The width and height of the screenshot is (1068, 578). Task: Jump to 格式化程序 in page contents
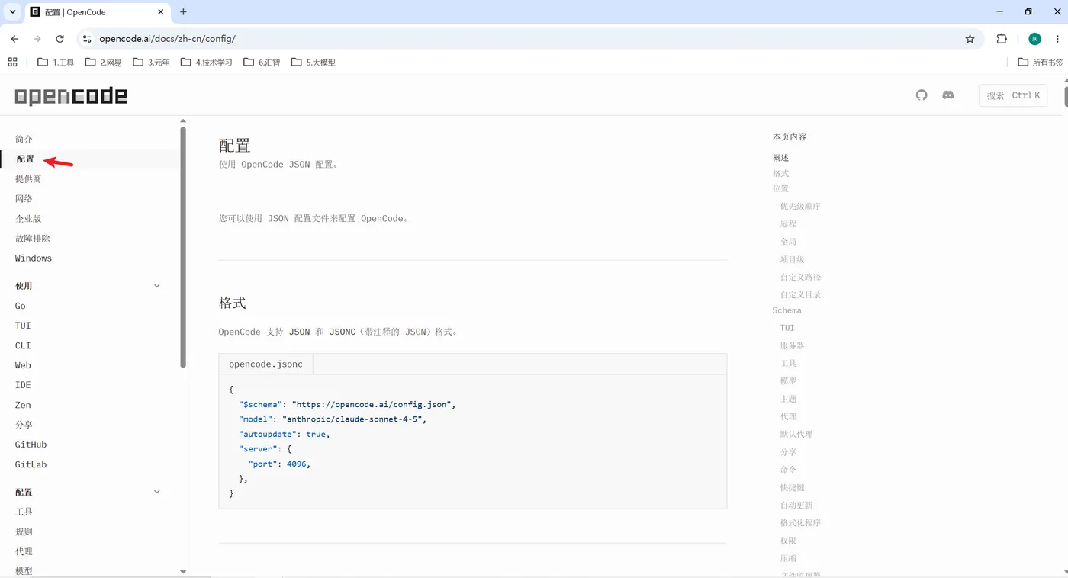click(x=801, y=523)
